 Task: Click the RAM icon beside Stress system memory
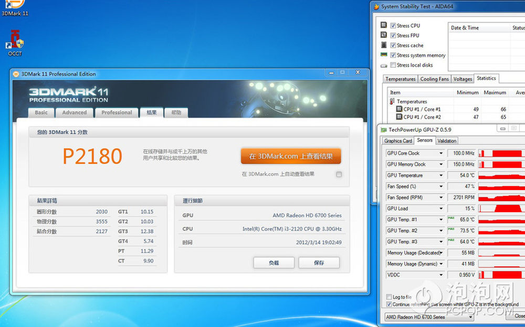pyautogui.click(x=384, y=55)
